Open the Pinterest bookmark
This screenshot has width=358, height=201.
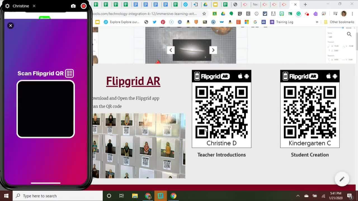[x=163, y=22]
